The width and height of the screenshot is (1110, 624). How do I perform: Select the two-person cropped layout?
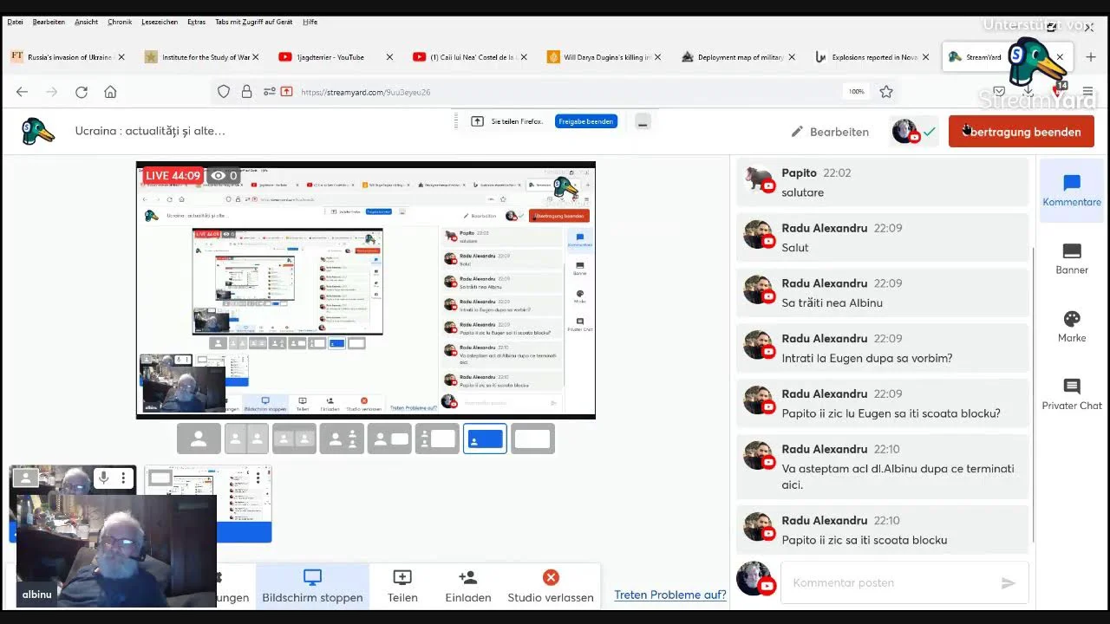[x=247, y=439]
